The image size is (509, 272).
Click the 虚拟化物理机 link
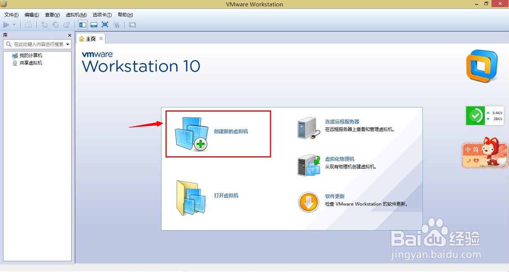(340, 159)
